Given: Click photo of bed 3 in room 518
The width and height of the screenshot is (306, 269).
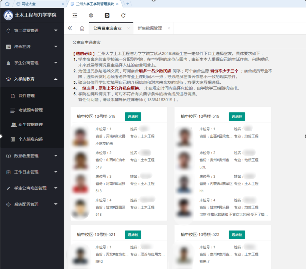Looking at the screenshot, I should tap(80, 184).
